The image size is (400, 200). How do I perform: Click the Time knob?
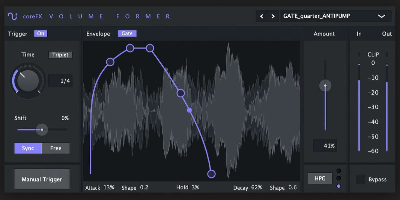tap(28, 81)
